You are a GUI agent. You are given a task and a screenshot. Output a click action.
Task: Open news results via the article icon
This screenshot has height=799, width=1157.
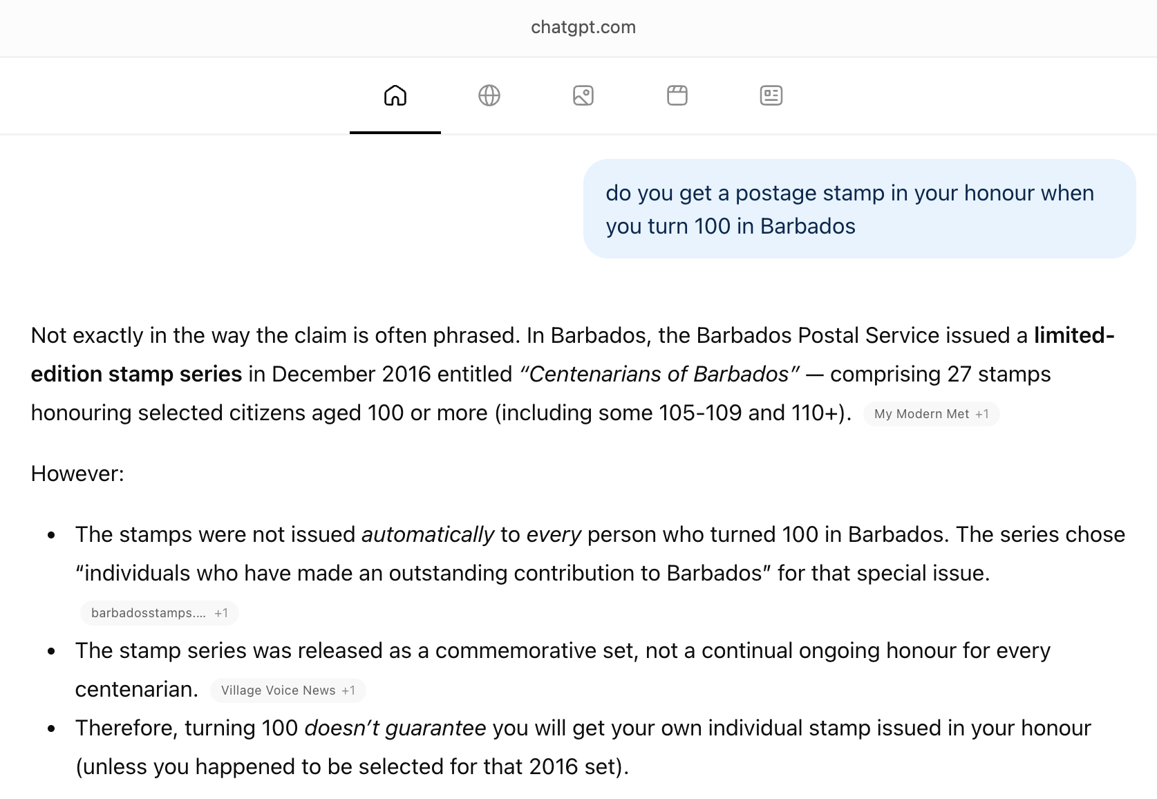pos(771,95)
